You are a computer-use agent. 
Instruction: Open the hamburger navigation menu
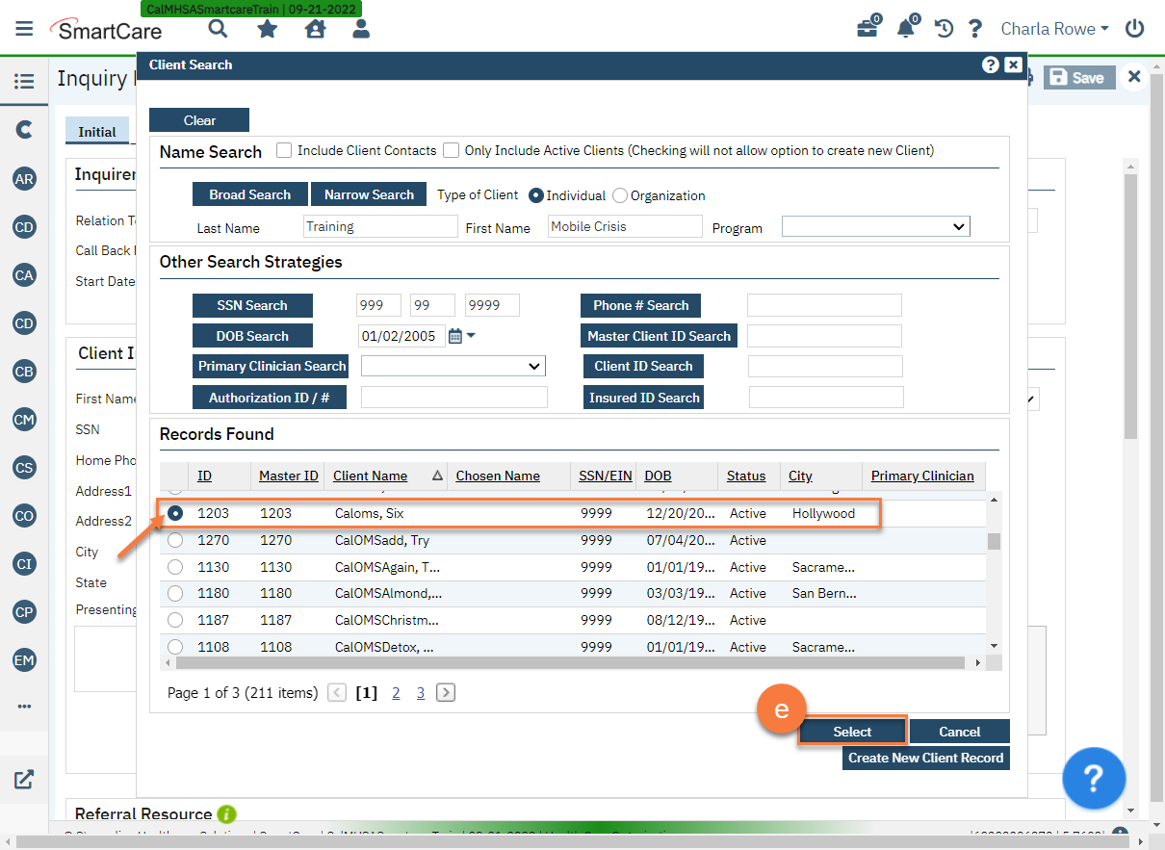point(24,28)
